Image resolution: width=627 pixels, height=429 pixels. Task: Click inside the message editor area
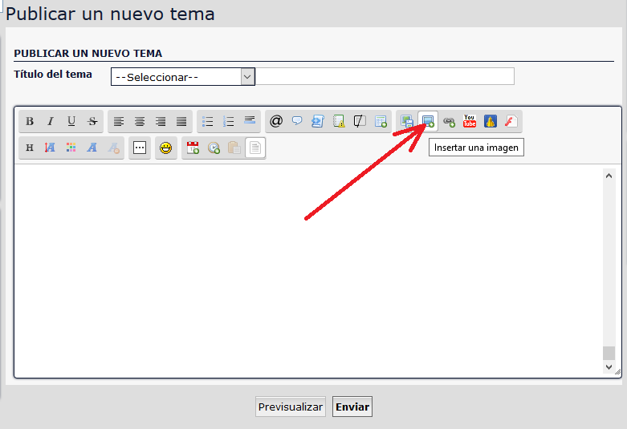click(308, 270)
